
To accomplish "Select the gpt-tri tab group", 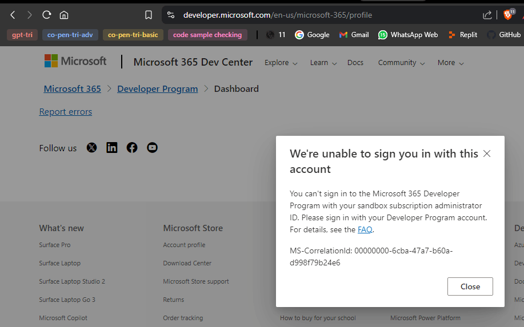I will tap(22, 35).
